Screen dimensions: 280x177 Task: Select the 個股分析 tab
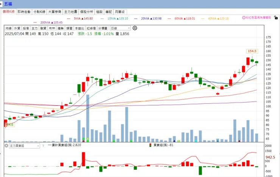87,12
